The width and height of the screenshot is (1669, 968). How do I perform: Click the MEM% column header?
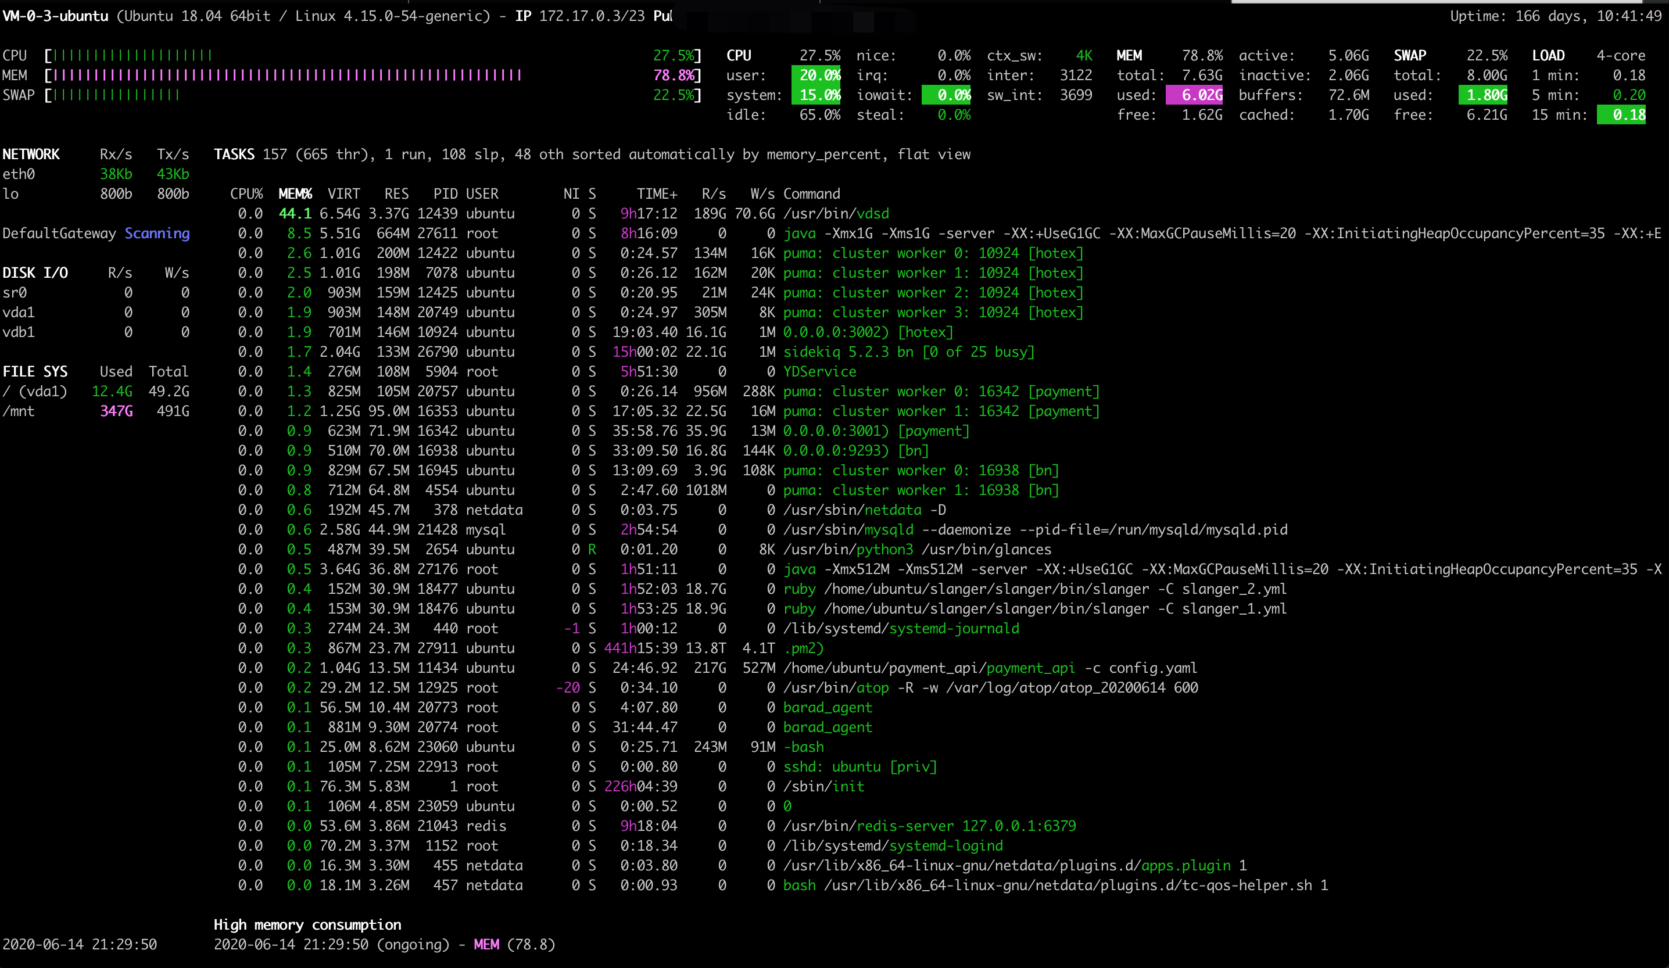pos(295,194)
